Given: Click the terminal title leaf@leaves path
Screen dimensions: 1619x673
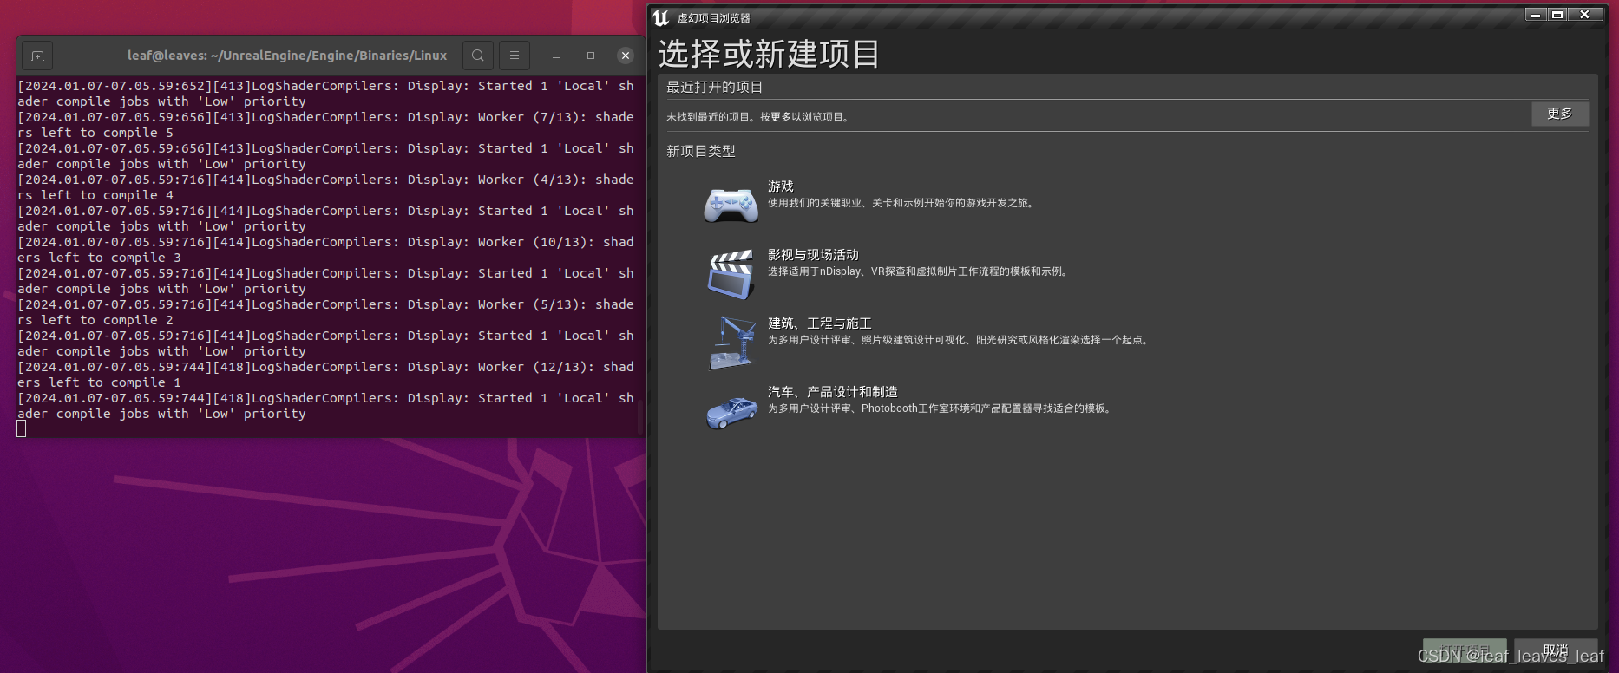Looking at the screenshot, I should 287,56.
